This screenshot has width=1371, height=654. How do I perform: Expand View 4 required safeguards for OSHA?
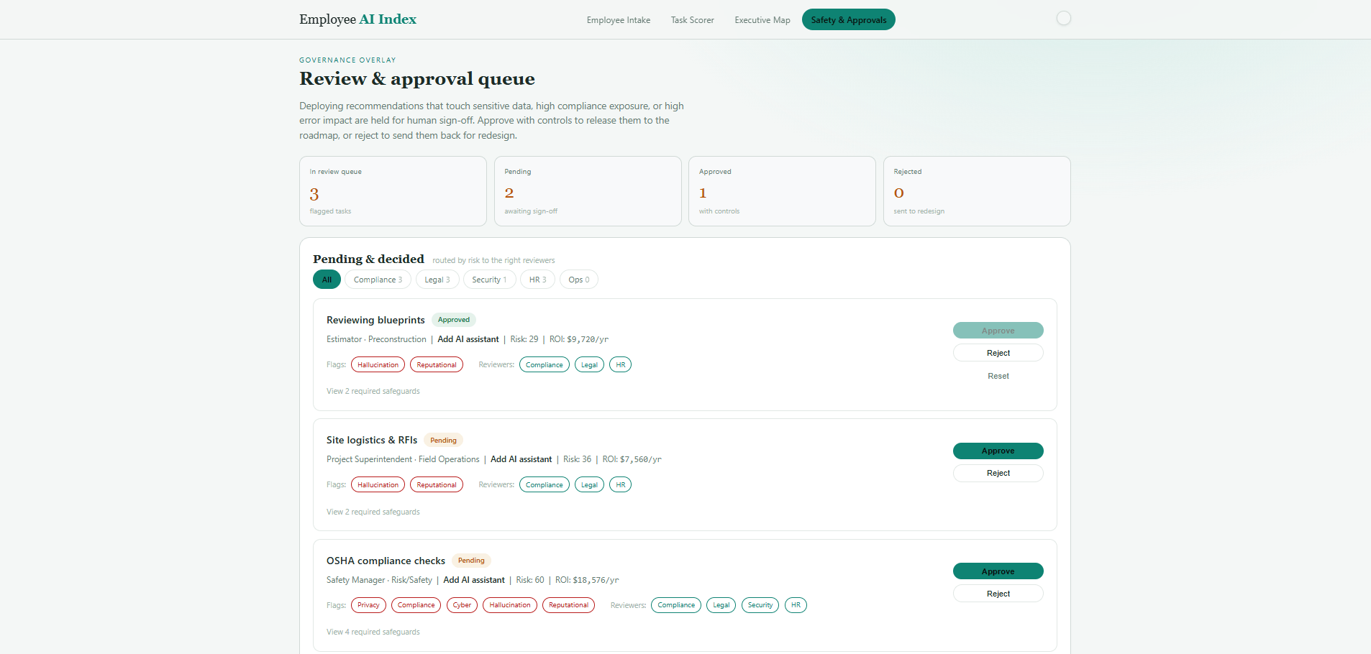pos(373,632)
